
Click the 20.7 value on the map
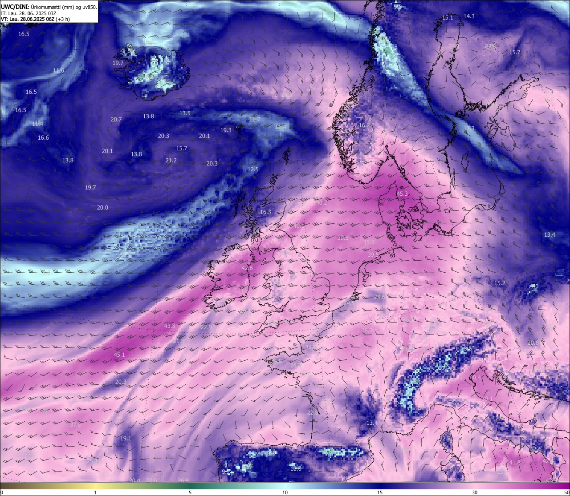pyautogui.click(x=116, y=119)
